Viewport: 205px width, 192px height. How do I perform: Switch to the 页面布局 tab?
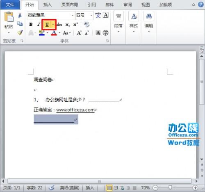(70, 5)
